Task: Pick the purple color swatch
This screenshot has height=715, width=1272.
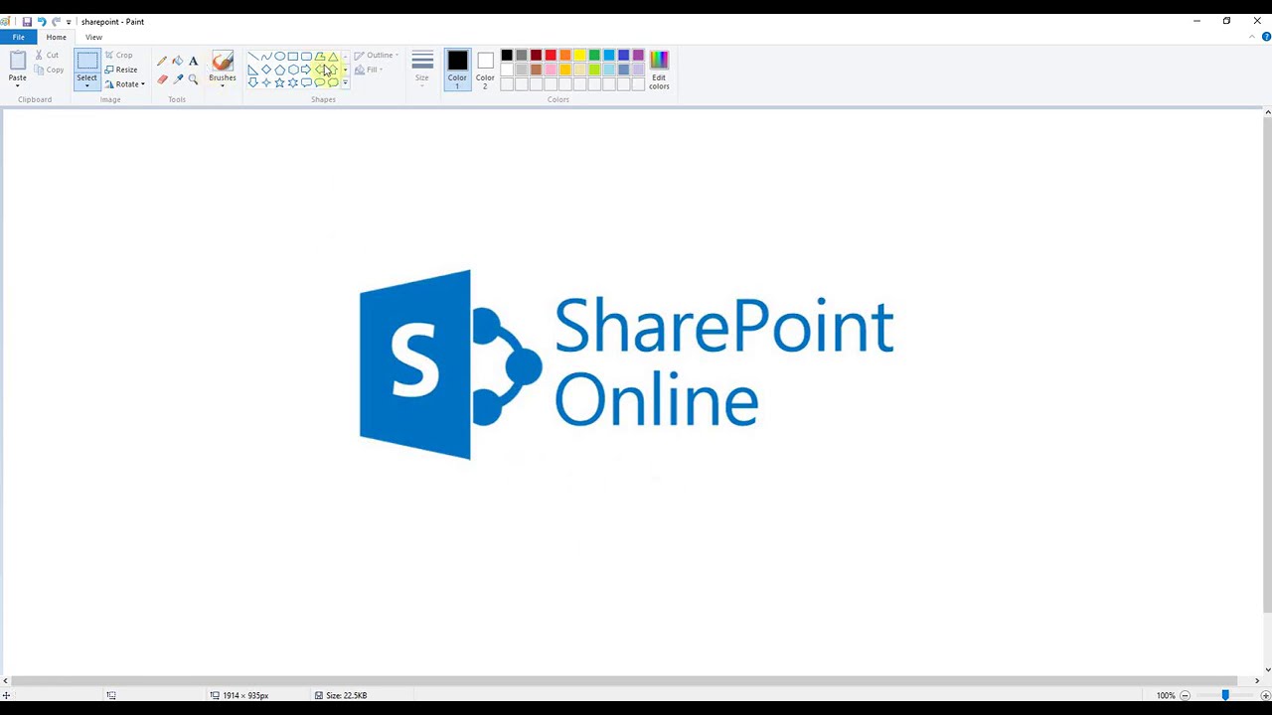Action: (638, 55)
